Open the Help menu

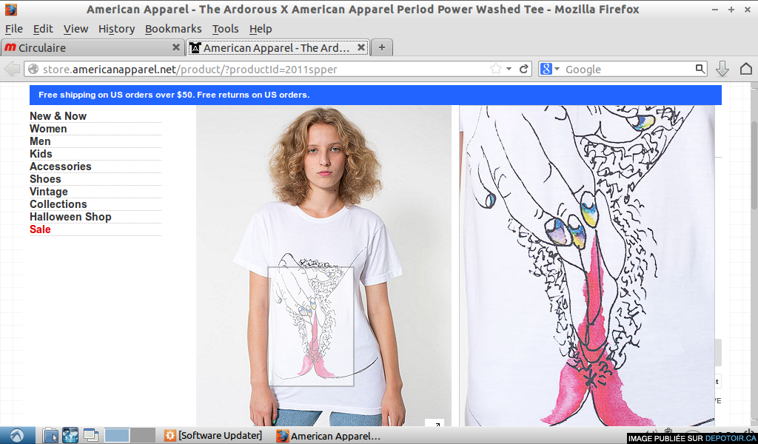[261, 29]
